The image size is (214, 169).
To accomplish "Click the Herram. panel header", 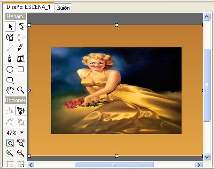I will [x=15, y=16].
